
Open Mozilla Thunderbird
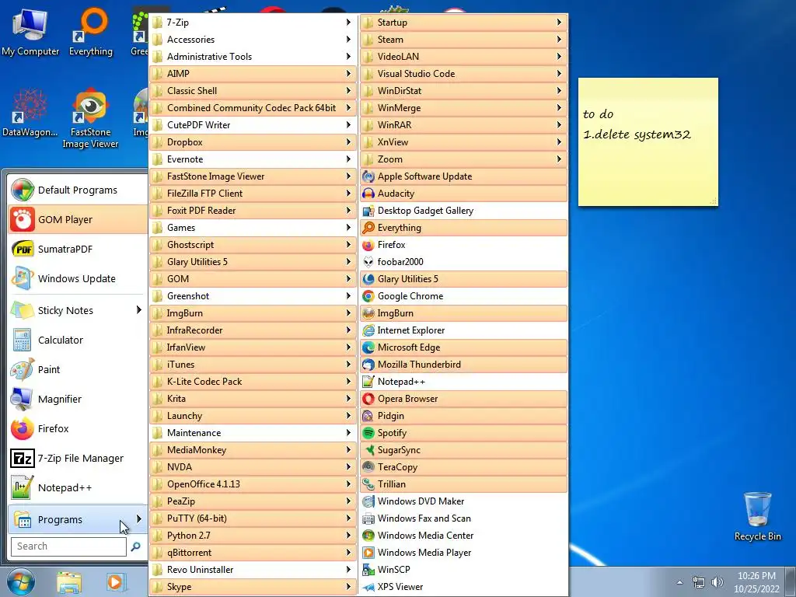coord(463,365)
